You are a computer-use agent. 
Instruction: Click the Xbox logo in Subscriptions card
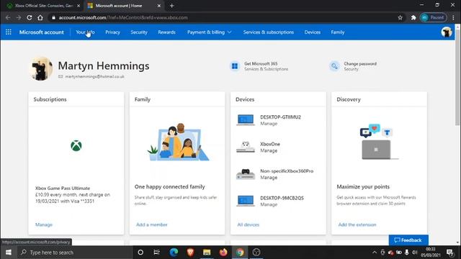click(x=76, y=146)
